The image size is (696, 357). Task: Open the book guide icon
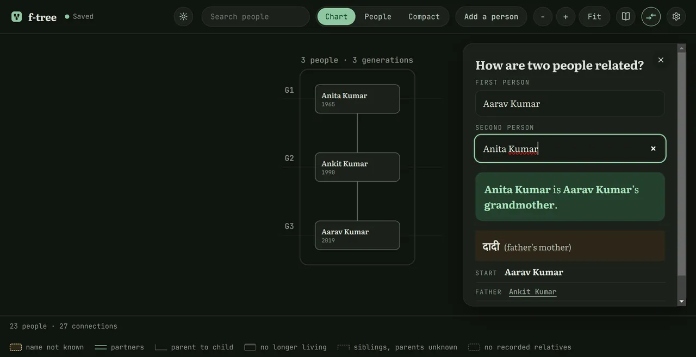coord(626,16)
